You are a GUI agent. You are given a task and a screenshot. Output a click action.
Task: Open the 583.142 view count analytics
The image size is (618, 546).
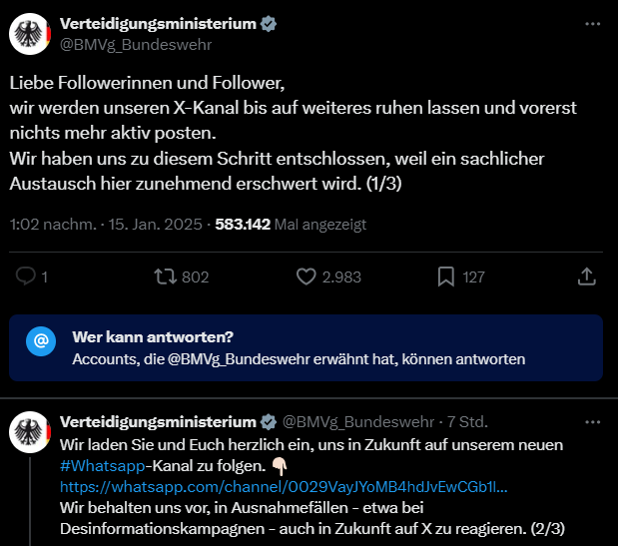pyautogui.click(x=243, y=224)
